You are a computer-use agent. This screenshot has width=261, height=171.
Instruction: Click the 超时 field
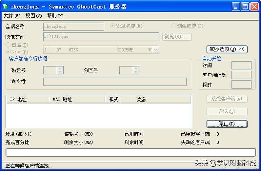click(x=241, y=85)
